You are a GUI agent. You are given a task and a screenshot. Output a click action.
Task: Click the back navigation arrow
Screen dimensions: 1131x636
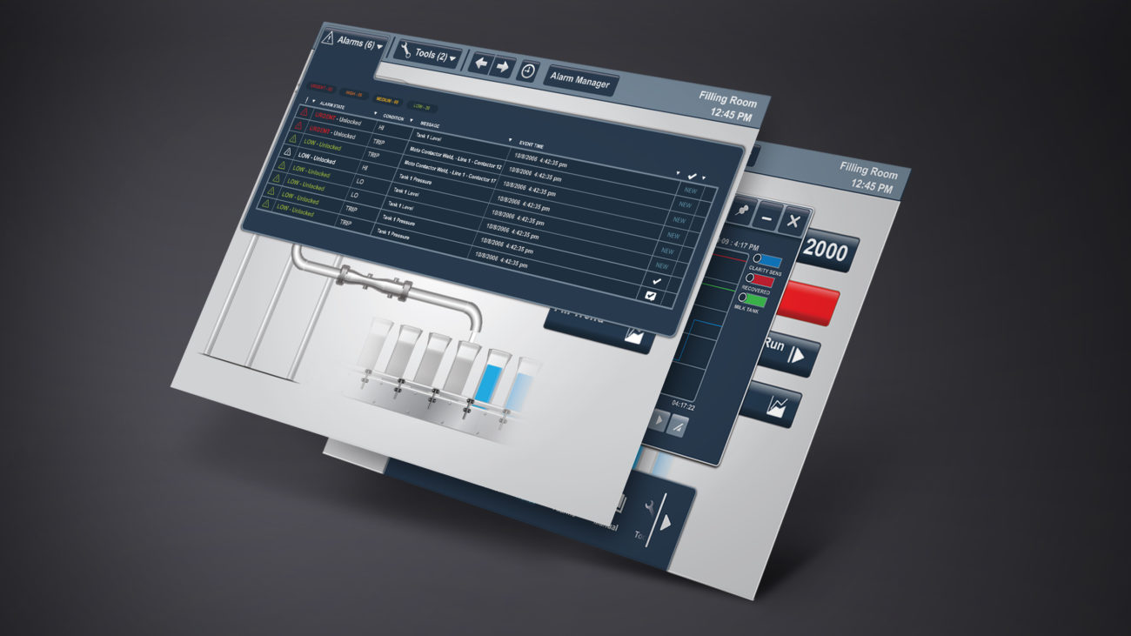(x=481, y=63)
